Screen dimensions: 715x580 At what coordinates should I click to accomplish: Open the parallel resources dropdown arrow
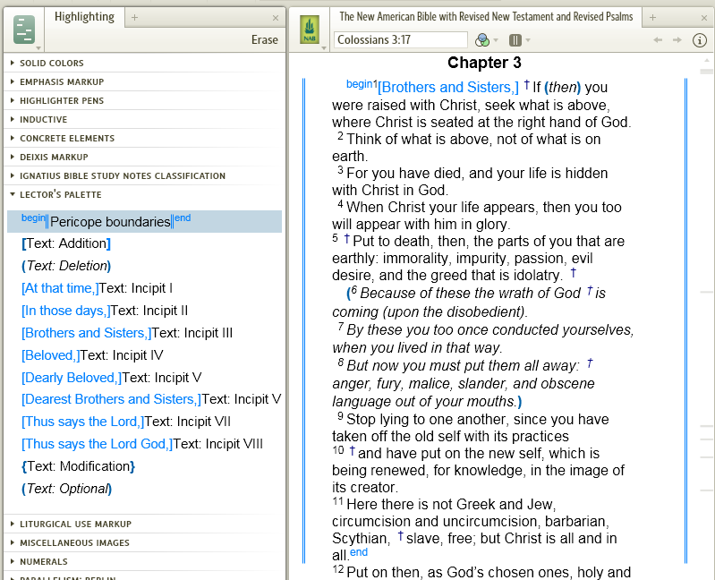528,40
